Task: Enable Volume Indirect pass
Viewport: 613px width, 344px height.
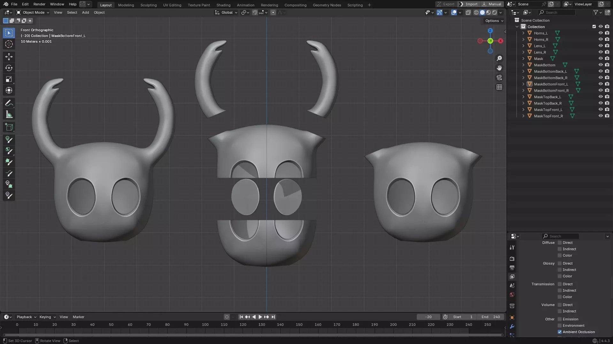Action: tap(560, 311)
